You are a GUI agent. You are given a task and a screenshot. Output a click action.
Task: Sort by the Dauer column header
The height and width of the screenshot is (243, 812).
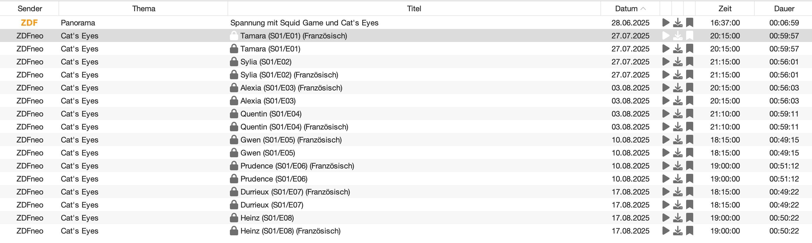tap(784, 9)
